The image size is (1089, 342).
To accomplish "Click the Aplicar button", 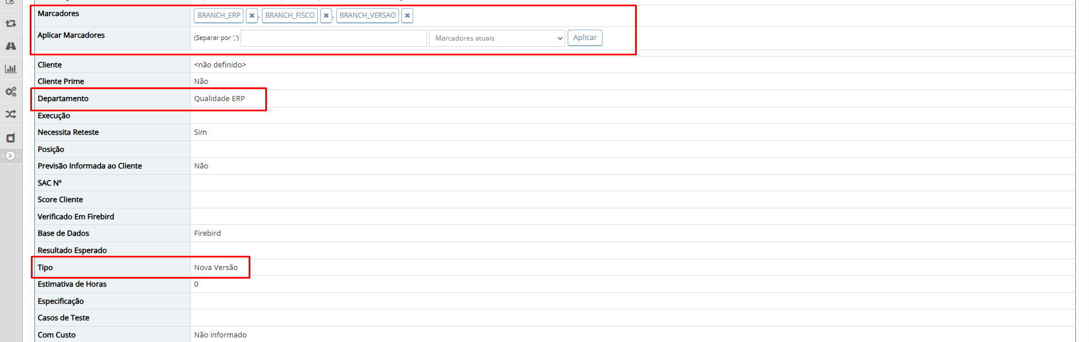I will [585, 38].
